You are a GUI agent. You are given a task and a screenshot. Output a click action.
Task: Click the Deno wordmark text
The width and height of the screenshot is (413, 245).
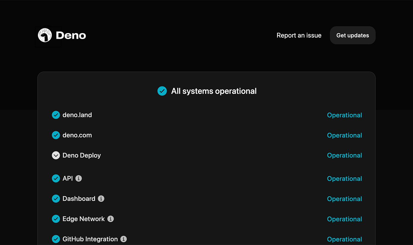click(71, 35)
